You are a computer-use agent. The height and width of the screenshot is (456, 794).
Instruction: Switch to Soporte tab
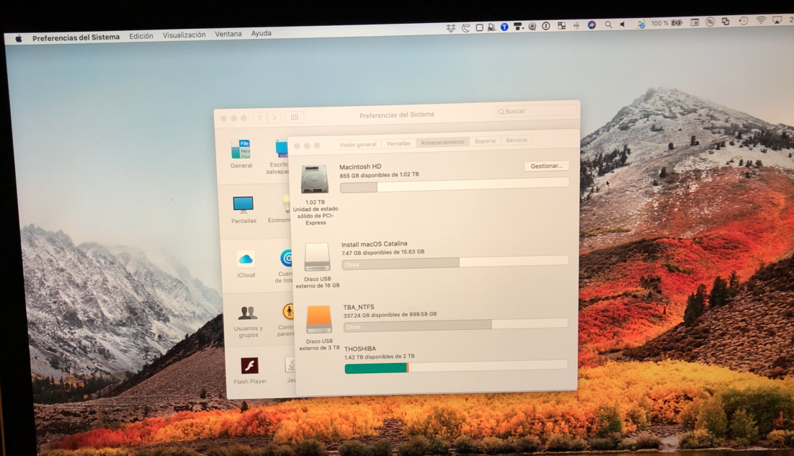485,141
